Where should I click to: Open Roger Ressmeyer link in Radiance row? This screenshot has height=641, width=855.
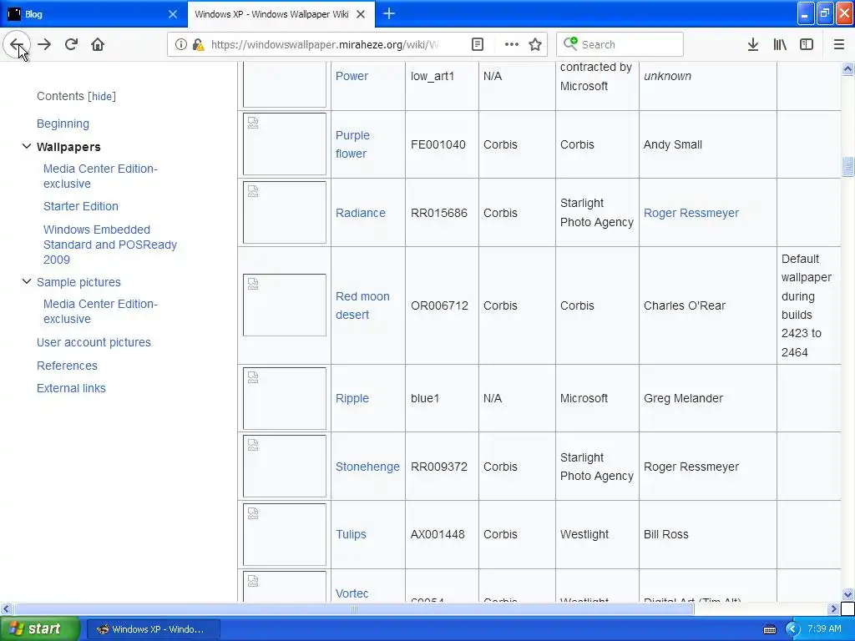coord(691,213)
